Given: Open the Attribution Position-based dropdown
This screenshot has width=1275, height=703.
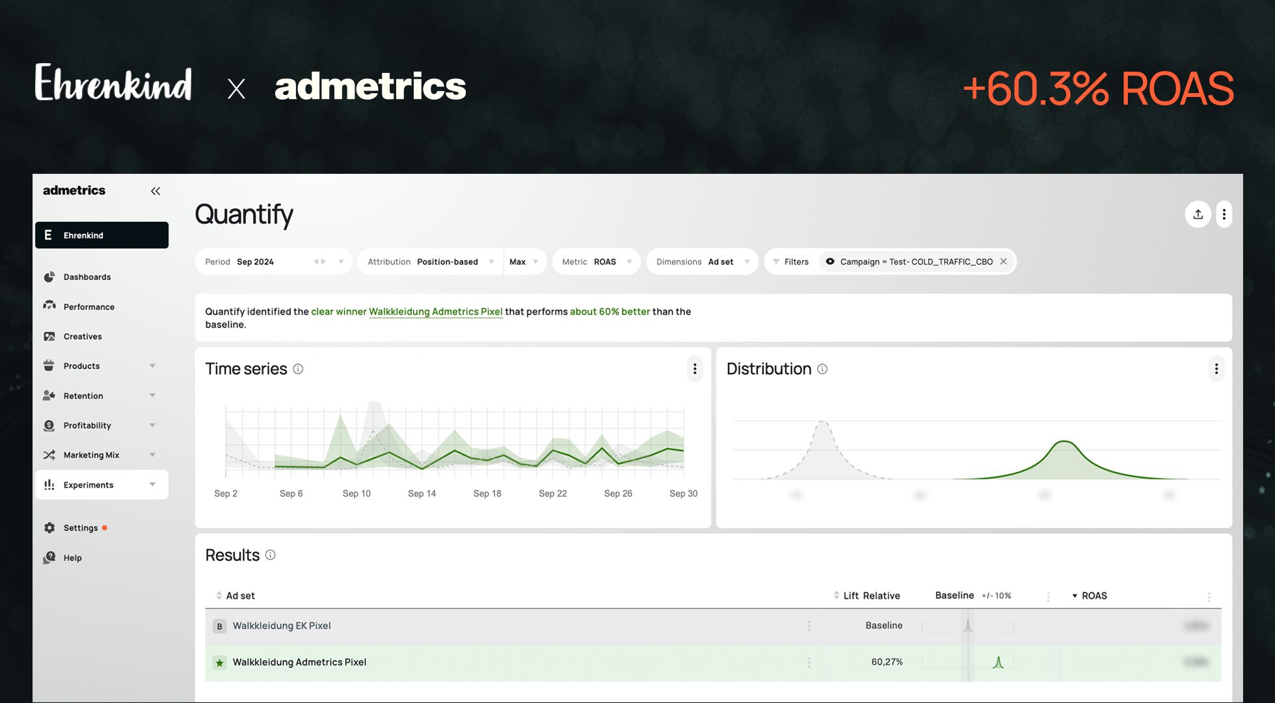Looking at the screenshot, I should click(430, 262).
